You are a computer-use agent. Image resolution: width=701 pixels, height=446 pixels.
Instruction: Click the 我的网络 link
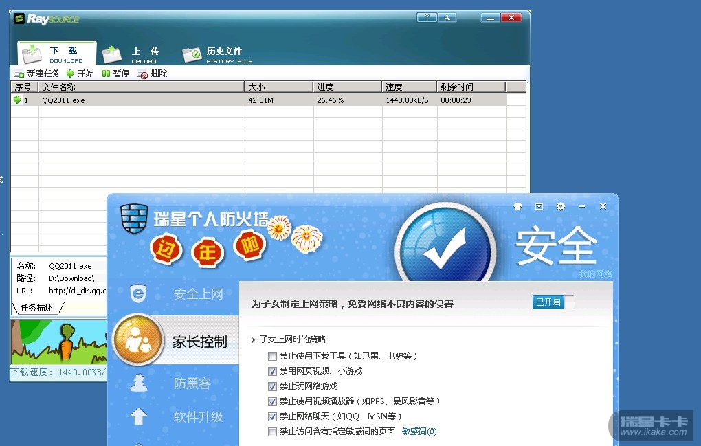pos(595,274)
